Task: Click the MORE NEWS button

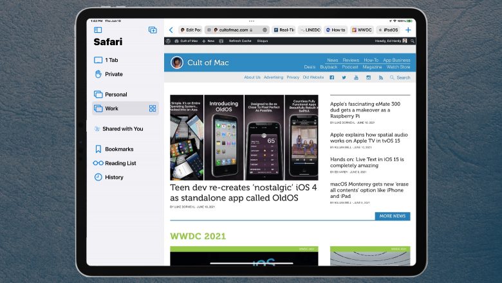Action: coord(392,217)
